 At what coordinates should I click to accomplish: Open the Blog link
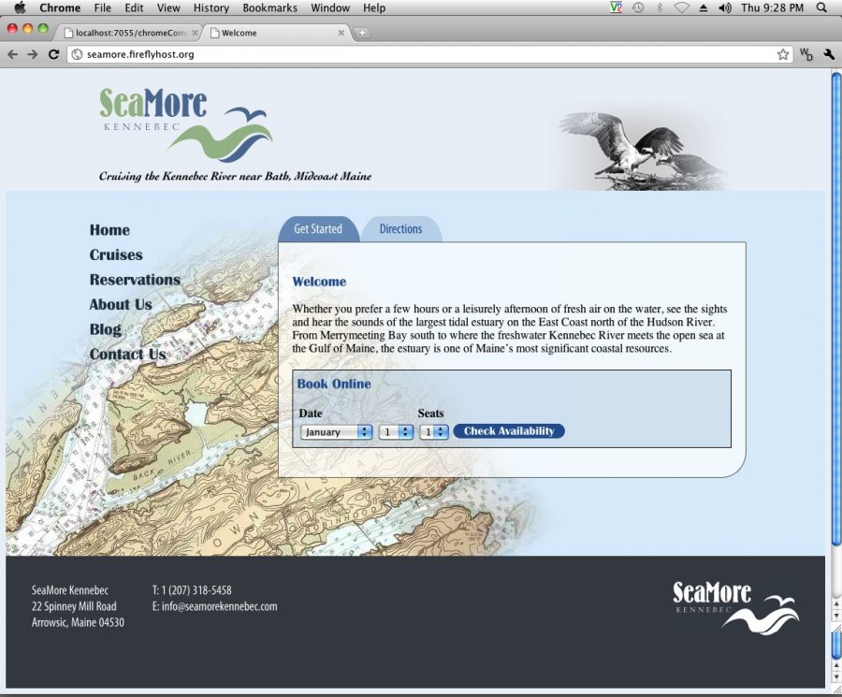[x=105, y=329]
